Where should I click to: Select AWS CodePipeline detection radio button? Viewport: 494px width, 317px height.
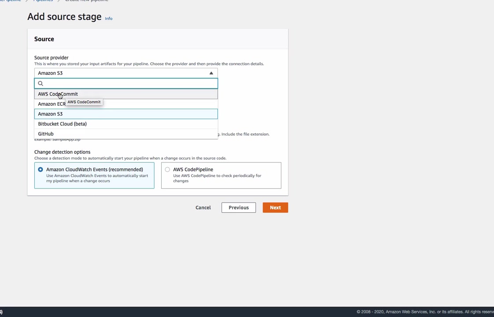(x=167, y=170)
